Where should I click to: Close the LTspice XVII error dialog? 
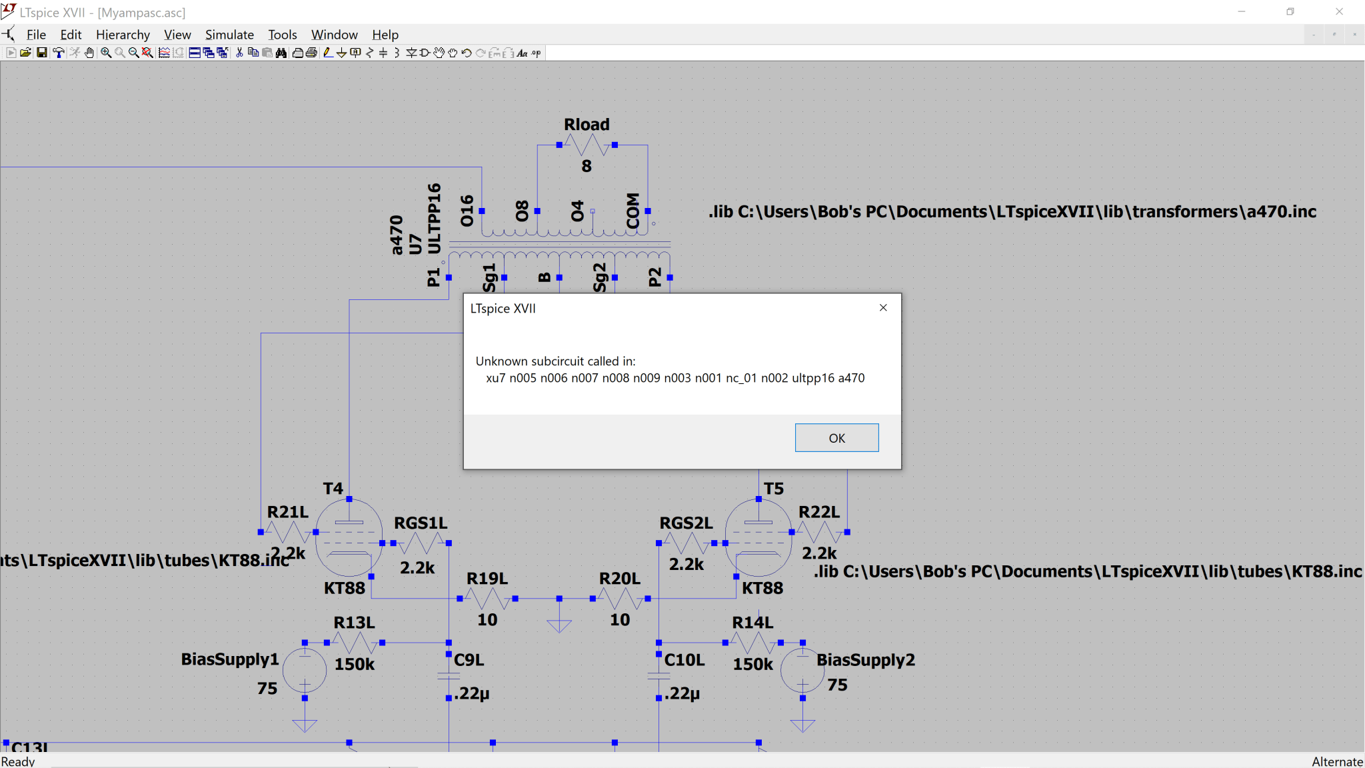(883, 307)
